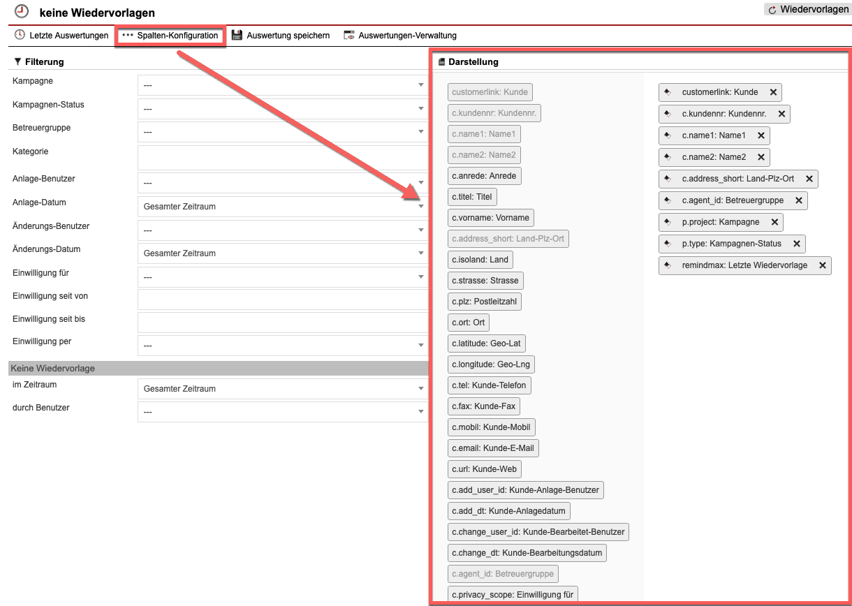Click the clock icon beside keine Wiedervorlagen
The image size is (852, 606).
tap(22, 11)
